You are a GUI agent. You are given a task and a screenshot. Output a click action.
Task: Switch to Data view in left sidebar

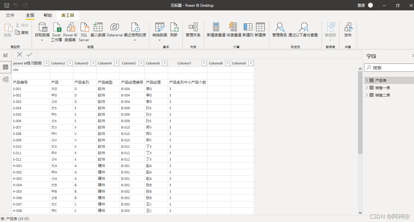tap(6, 67)
